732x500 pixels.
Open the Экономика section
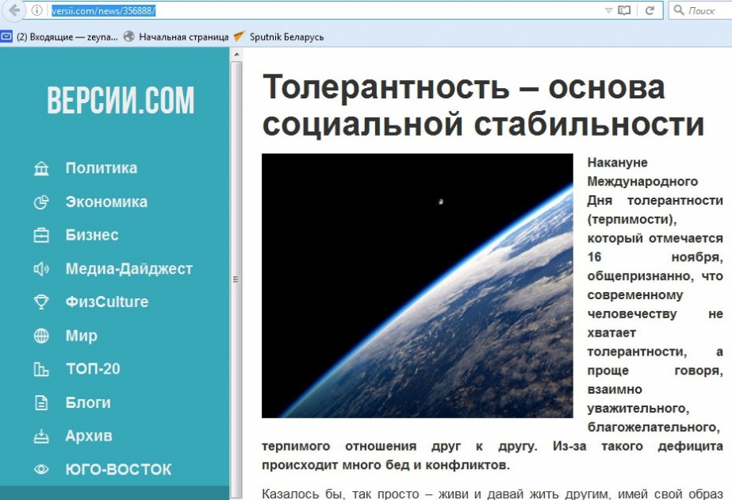[106, 202]
